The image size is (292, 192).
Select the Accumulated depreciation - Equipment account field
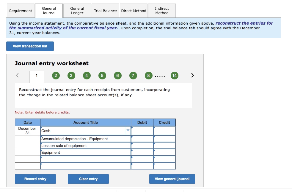click(x=86, y=139)
